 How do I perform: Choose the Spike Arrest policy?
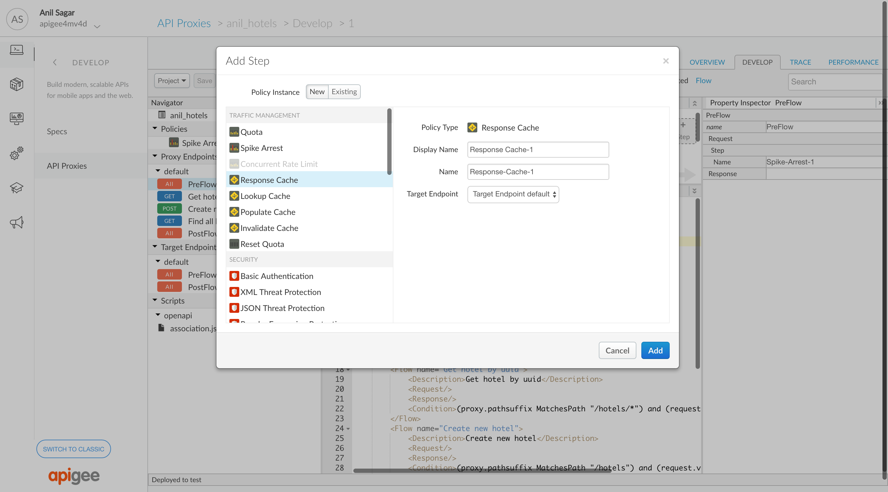pos(261,148)
